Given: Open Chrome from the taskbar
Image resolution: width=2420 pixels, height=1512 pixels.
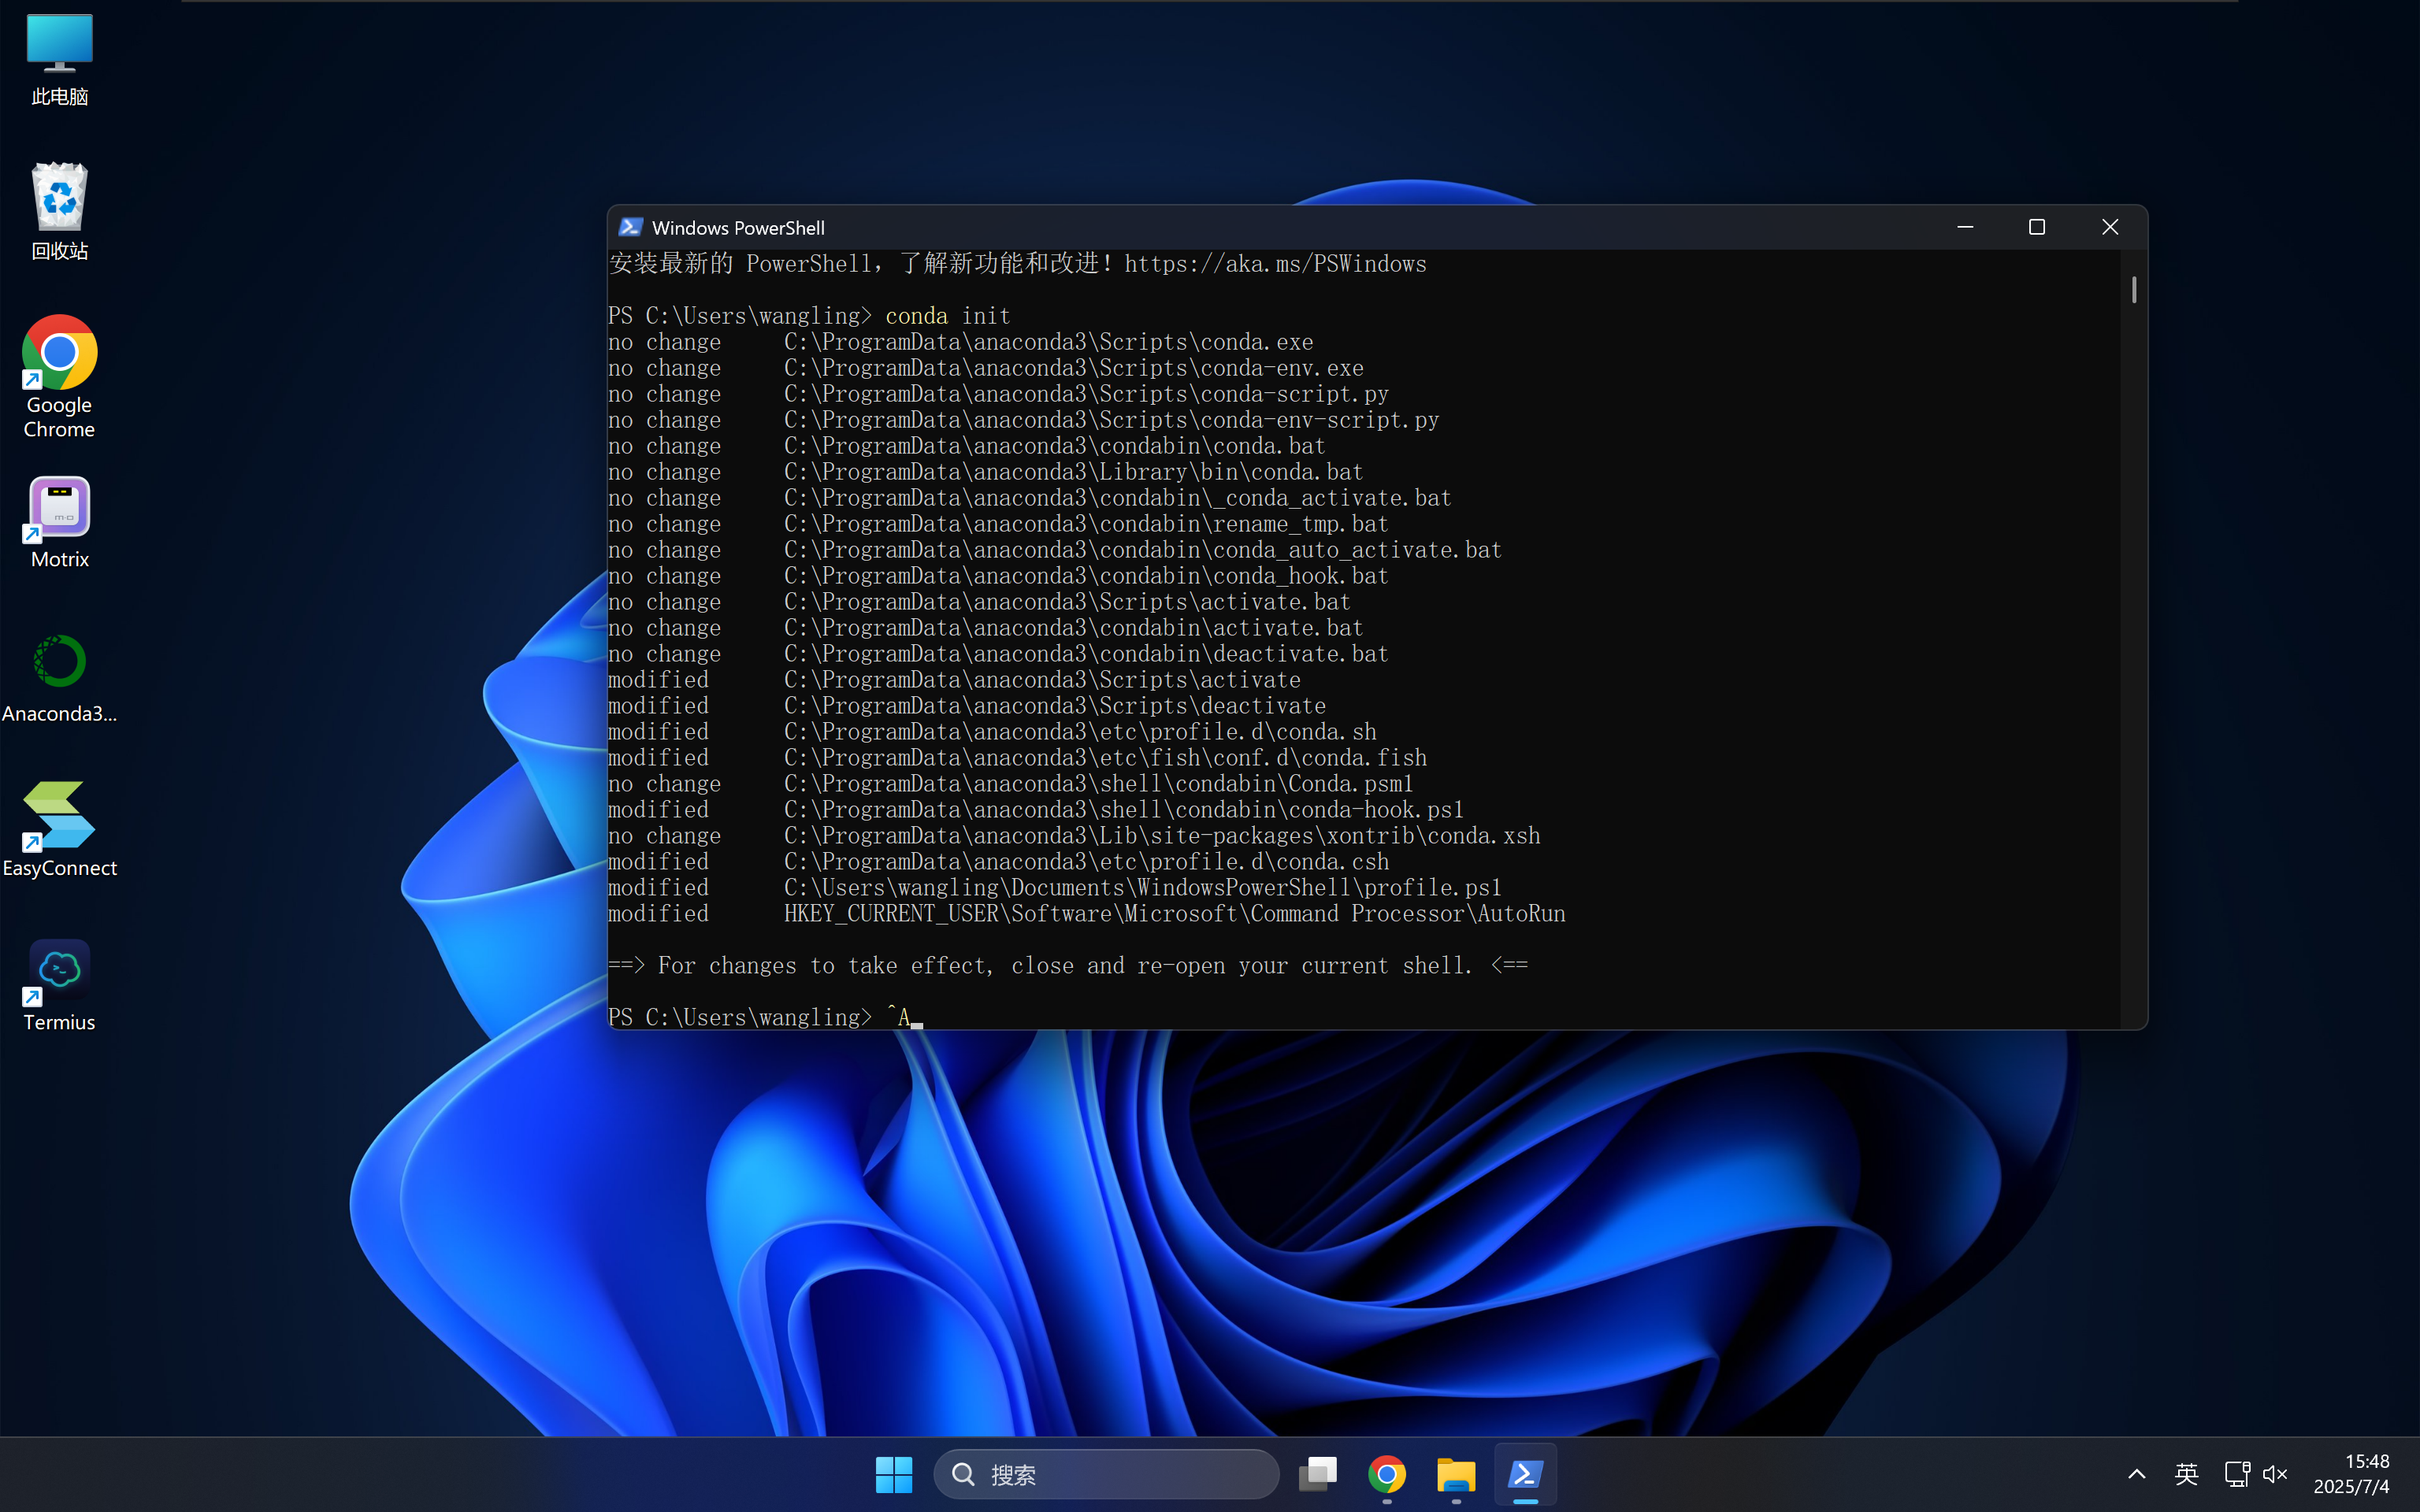Looking at the screenshot, I should [1387, 1474].
